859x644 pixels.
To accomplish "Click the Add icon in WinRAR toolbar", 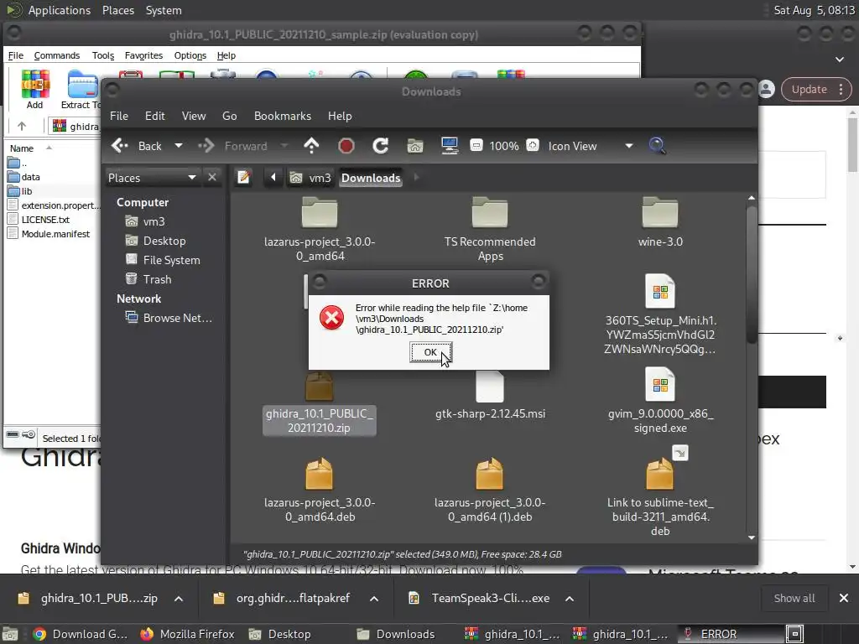I will click(x=35, y=89).
